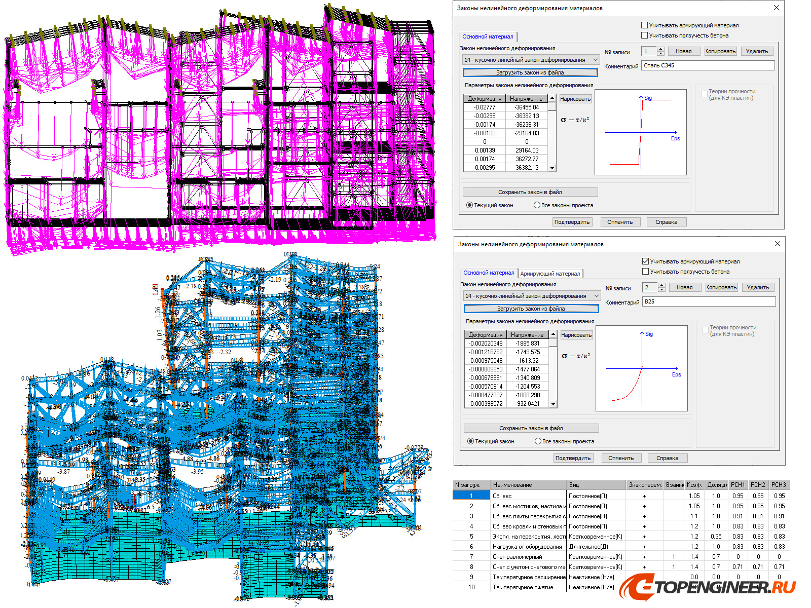
Task: Select "Текущий закон" radio in lower dialog
Action: (470, 441)
